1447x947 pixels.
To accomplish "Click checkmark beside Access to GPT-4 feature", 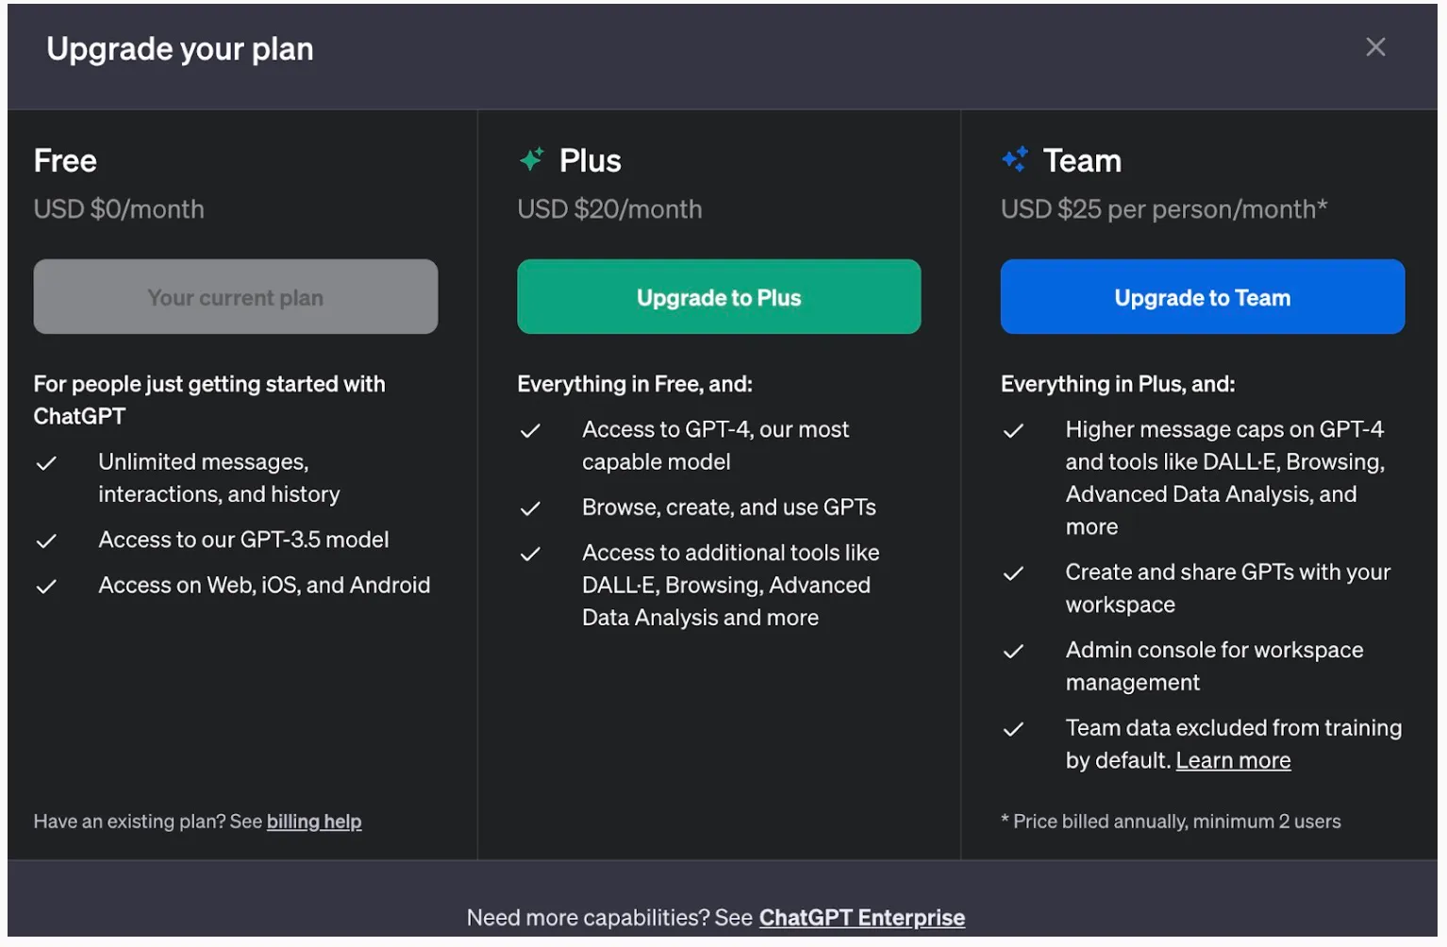I will click(x=530, y=431).
